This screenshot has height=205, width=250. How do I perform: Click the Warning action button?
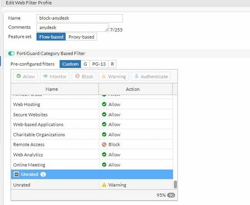click(114, 76)
